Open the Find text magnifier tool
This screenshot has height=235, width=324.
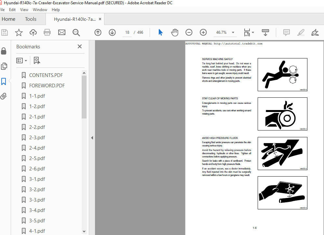pyautogui.click(x=76, y=32)
